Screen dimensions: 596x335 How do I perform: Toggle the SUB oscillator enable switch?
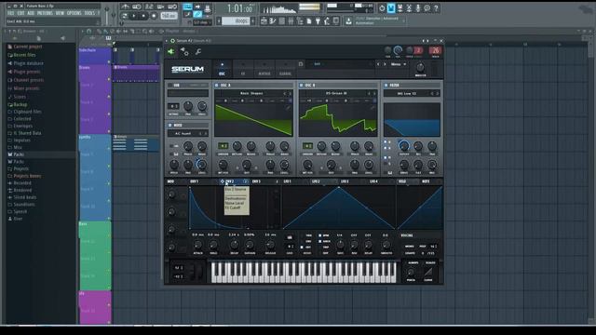click(x=170, y=86)
